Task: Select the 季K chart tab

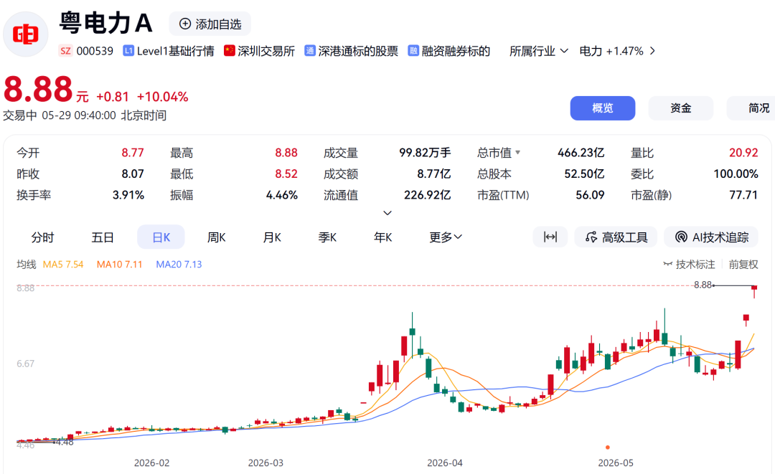Action: (327, 237)
